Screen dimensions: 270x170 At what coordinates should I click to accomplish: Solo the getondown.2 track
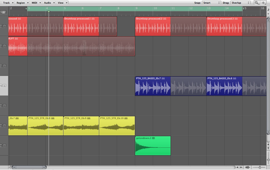[4, 146]
